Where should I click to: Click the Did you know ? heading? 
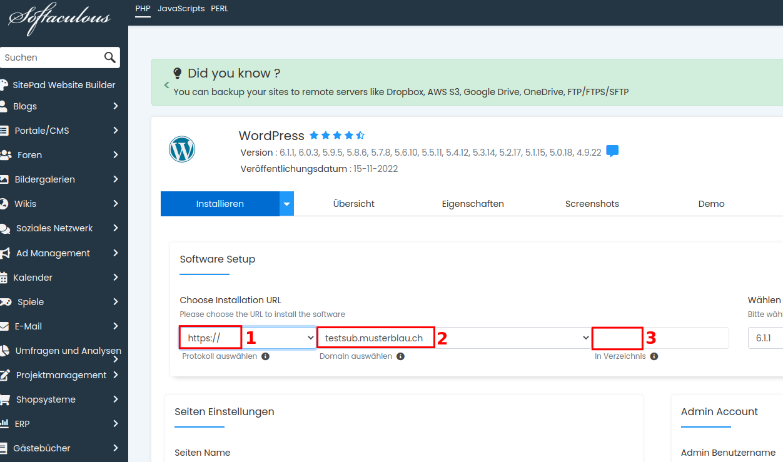(x=234, y=73)
